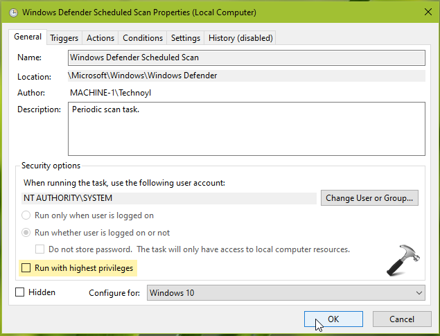
Task: Open the Actions tab
Action: click(x=100, y=38)
